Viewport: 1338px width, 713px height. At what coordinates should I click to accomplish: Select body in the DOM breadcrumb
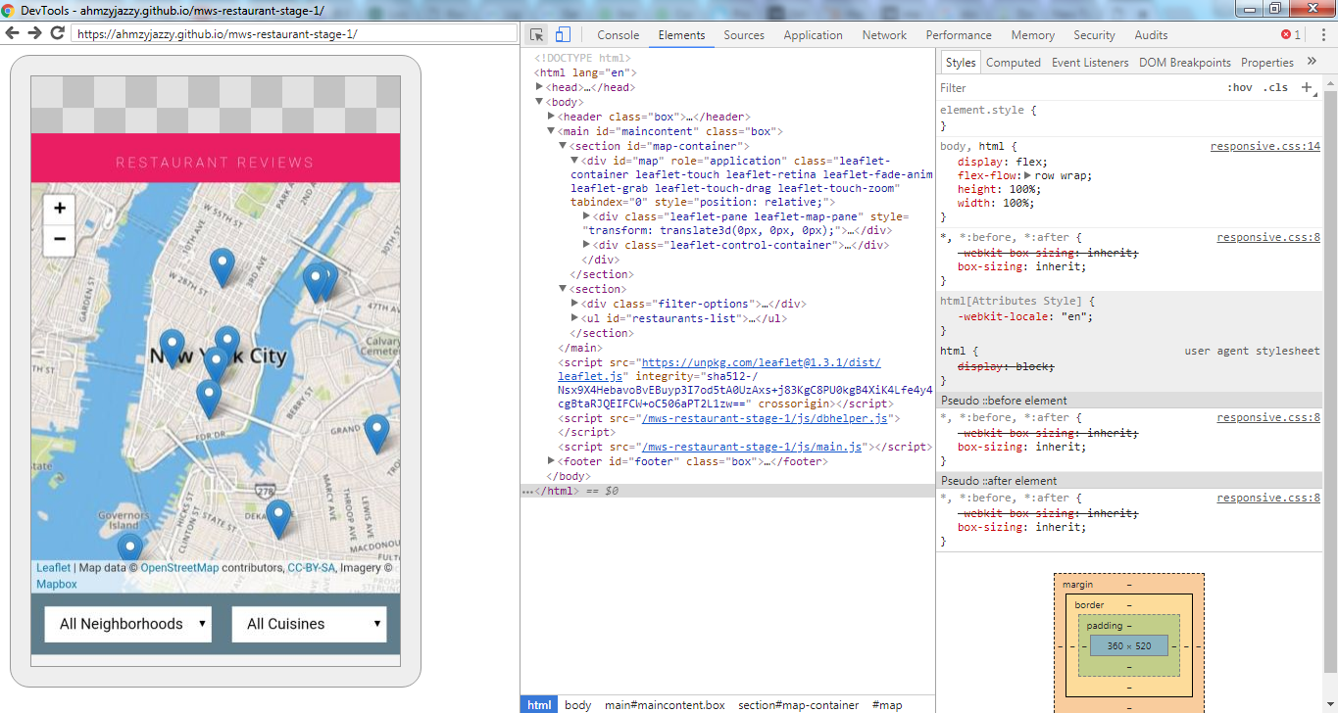point(578,704)
